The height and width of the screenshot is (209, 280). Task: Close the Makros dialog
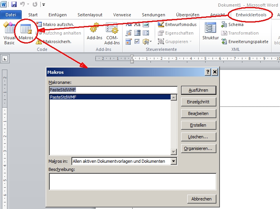click(x=215, y=72)
